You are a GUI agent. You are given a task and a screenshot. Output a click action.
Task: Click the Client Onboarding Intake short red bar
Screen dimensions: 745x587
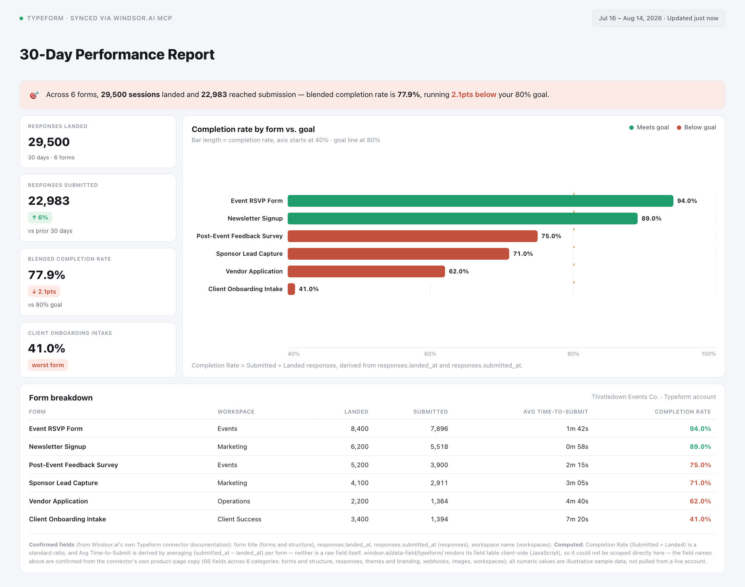pos(291,289)
